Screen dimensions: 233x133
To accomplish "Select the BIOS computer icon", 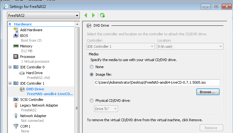I will (16, 36).
